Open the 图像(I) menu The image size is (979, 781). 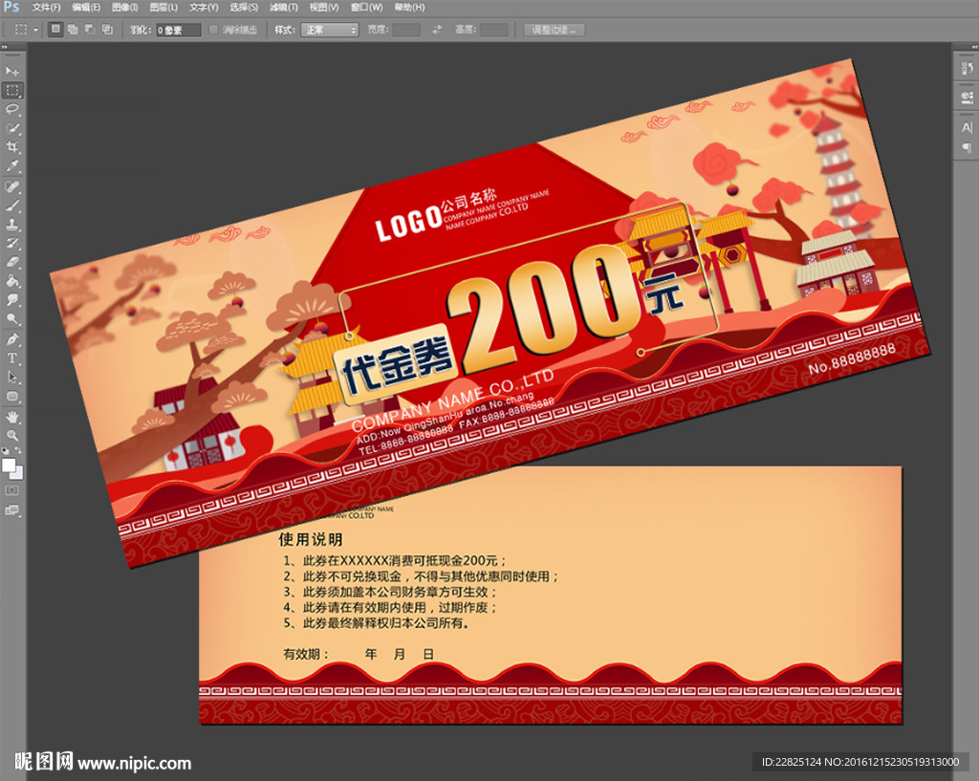125,8
